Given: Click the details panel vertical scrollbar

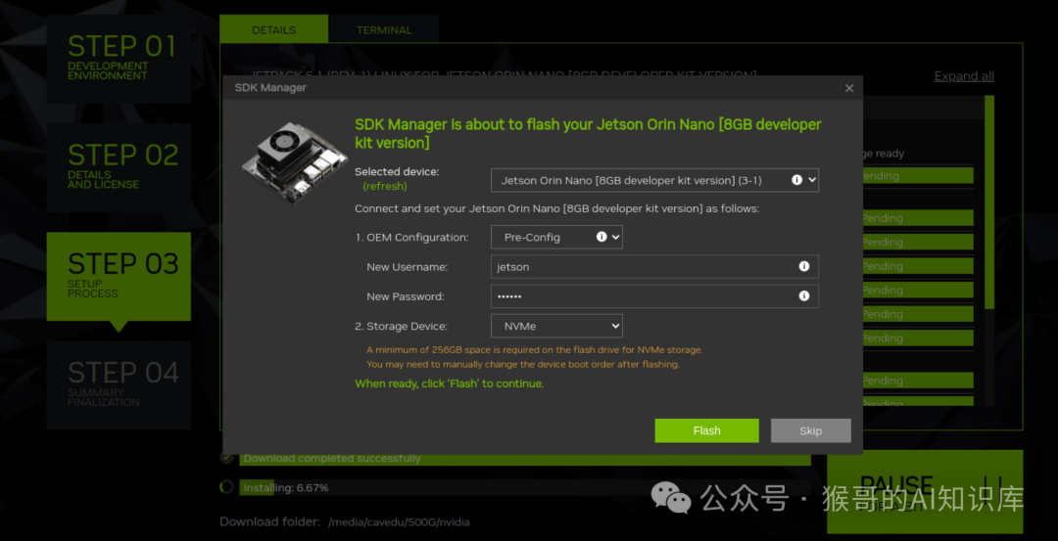Looking at the screenshot, I should tap(989, 203).
